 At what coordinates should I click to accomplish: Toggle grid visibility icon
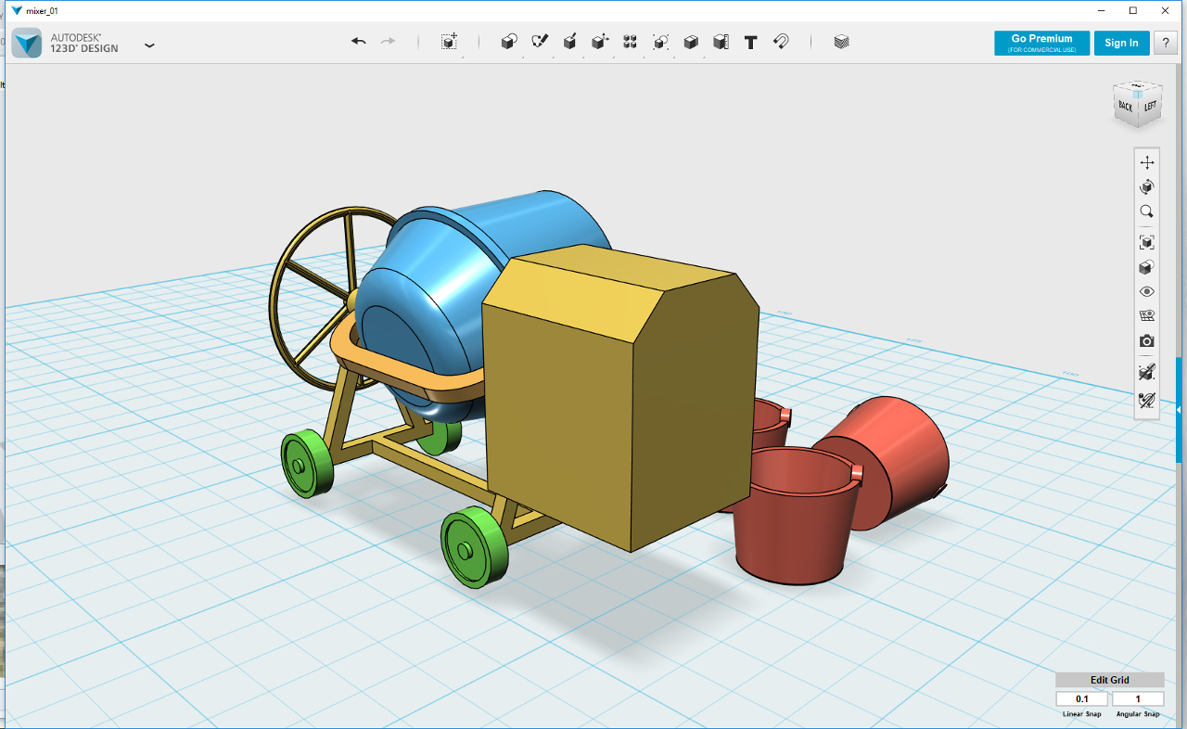click(1147, 316)
